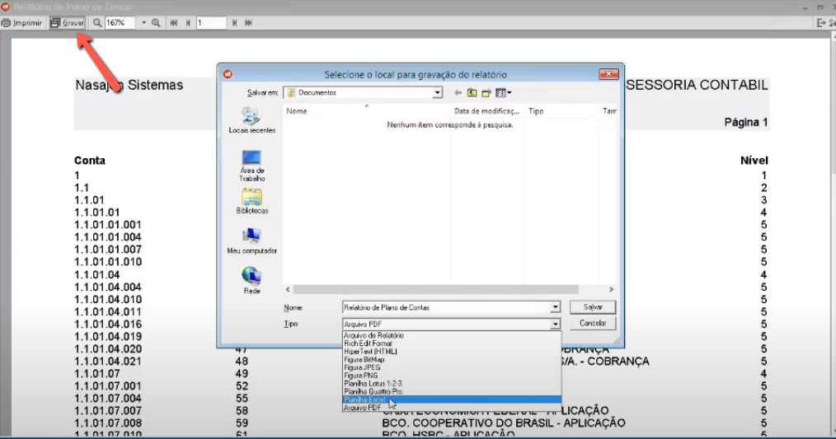Viewport: 836px width, 439px height.
Task: Go to the next report page
Action: 235,23
